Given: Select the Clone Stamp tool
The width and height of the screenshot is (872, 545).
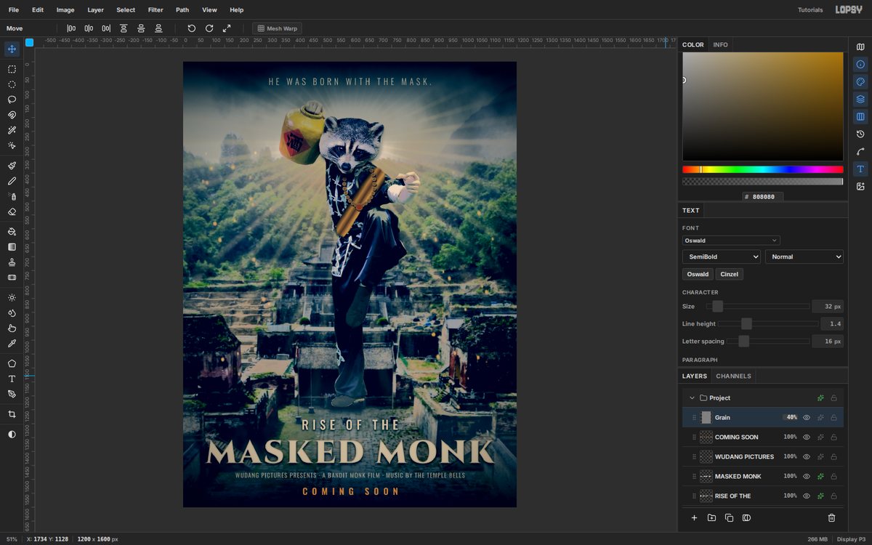Looking at the screenshot, I should (x=12, y=262).
